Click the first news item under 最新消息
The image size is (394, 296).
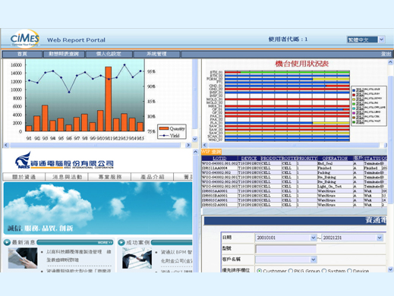click(x=78, y=256)
